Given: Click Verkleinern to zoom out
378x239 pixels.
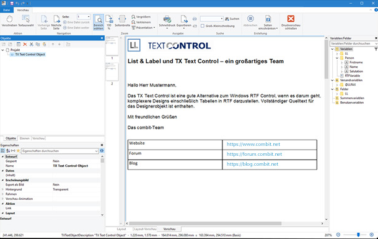Looking at the screenshot, I should pos(141,22).
